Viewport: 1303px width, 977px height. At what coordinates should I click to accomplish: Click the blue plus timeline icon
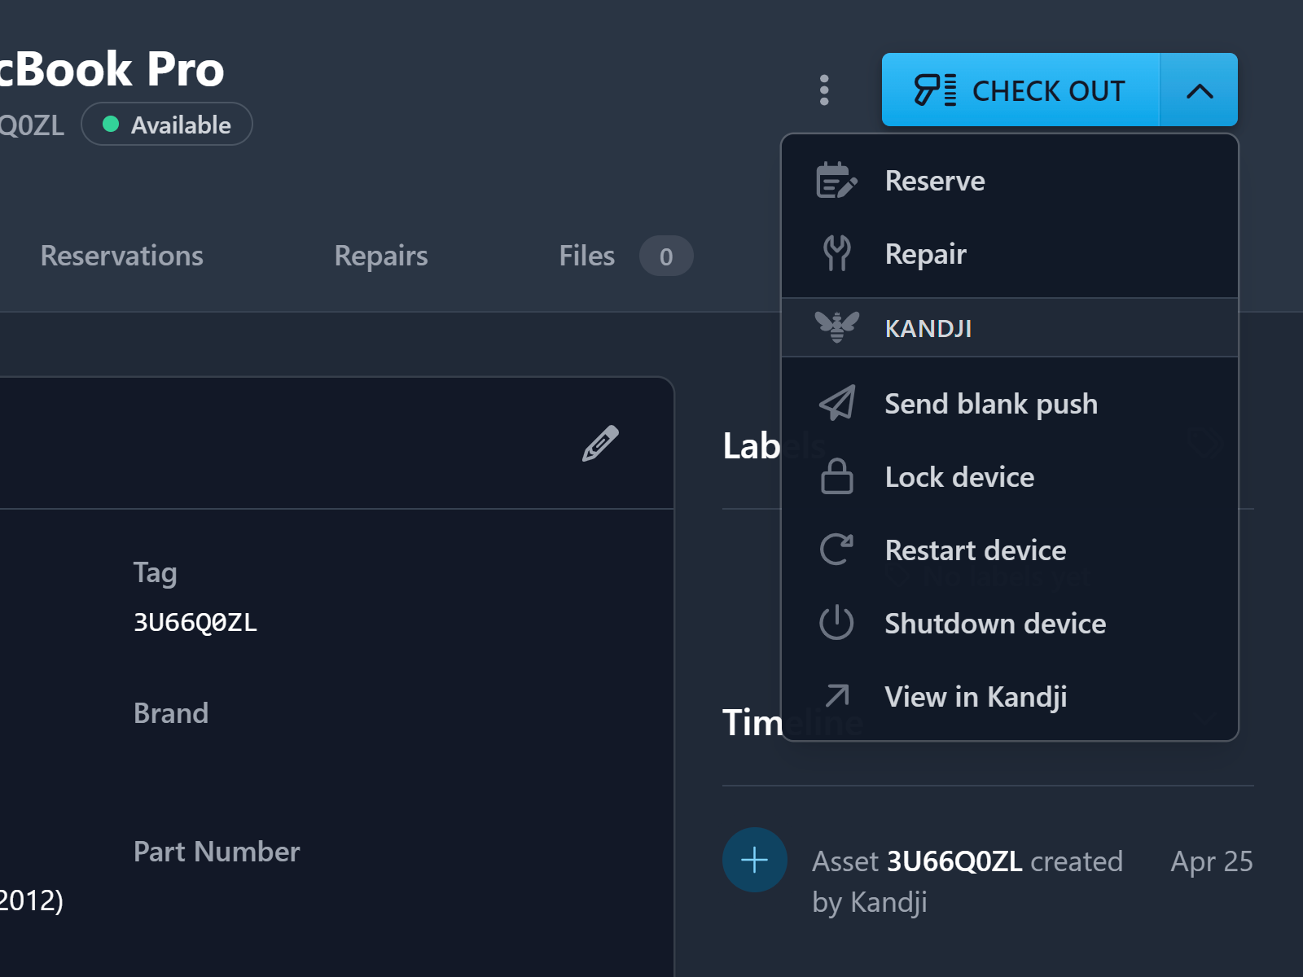click(x=755, y=860)
